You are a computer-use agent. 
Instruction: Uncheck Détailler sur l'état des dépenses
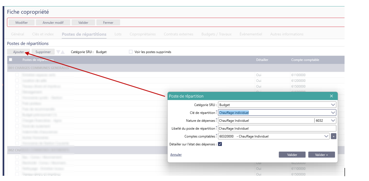[220, 144]
